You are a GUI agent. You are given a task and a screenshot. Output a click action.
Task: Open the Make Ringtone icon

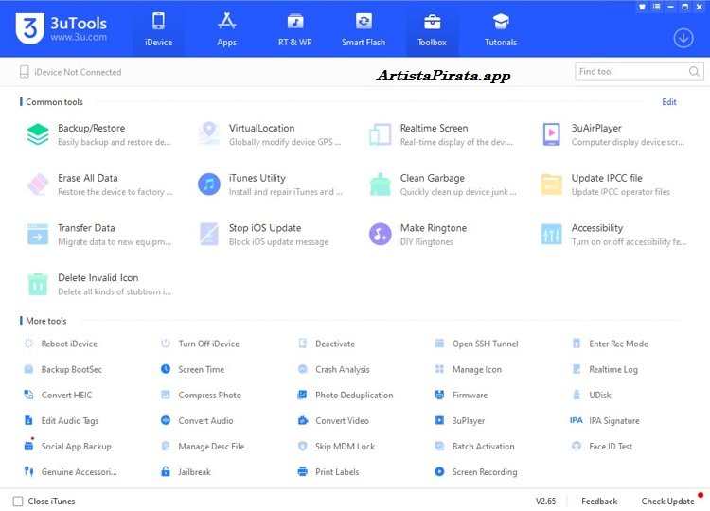[x=381, y=234]
